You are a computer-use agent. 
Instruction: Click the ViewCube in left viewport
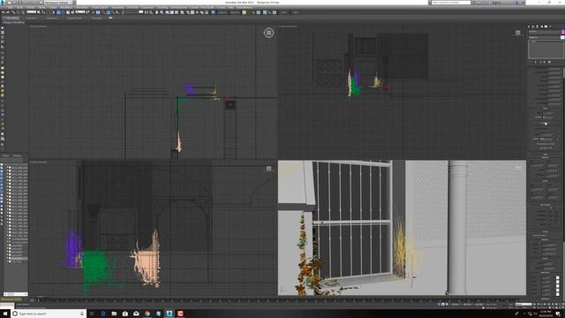[268, 169]
